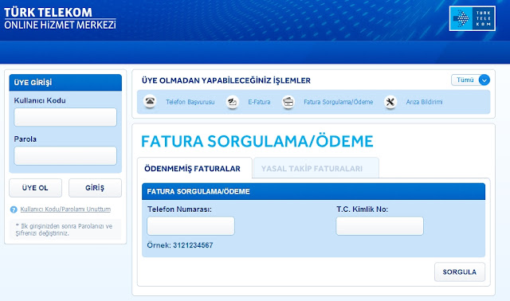Click the Türk Telekom Online Hizmet Merkezi title
510x301 pixels.
[61, 18]
